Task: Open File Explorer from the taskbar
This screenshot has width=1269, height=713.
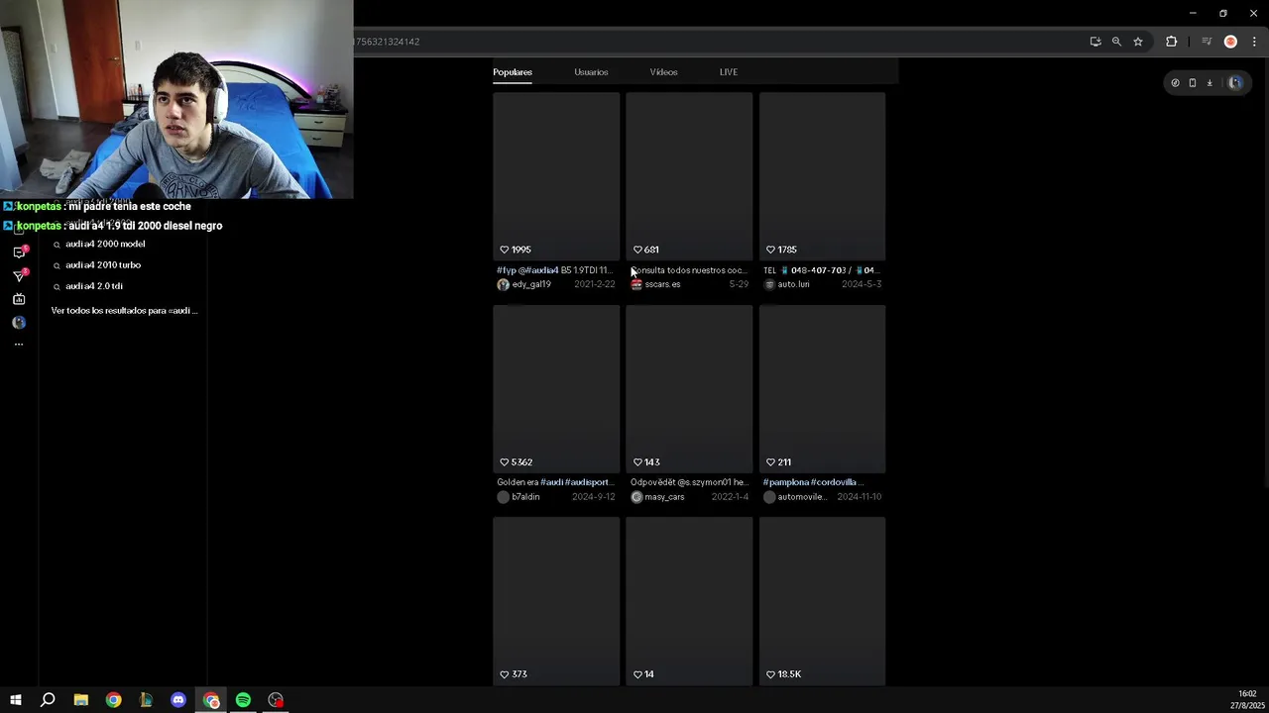Action: click(x=81, y=700)
